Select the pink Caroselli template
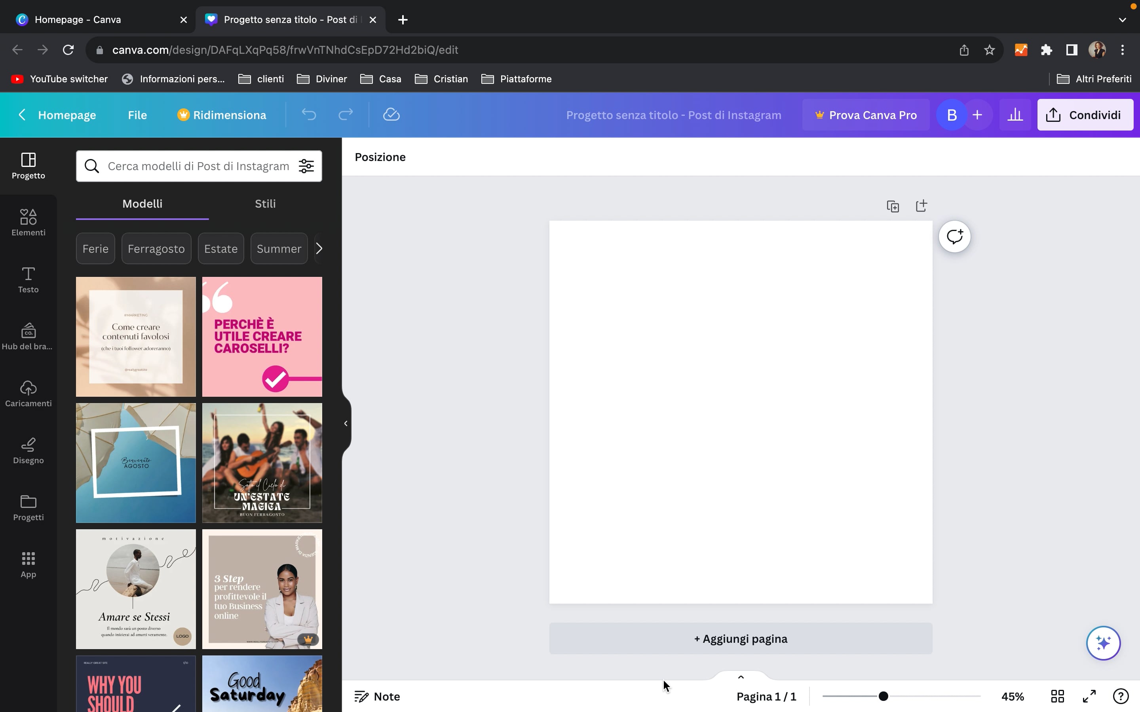Image resolution: width=1140 pixels, height=712 pixels. (262, 337)
